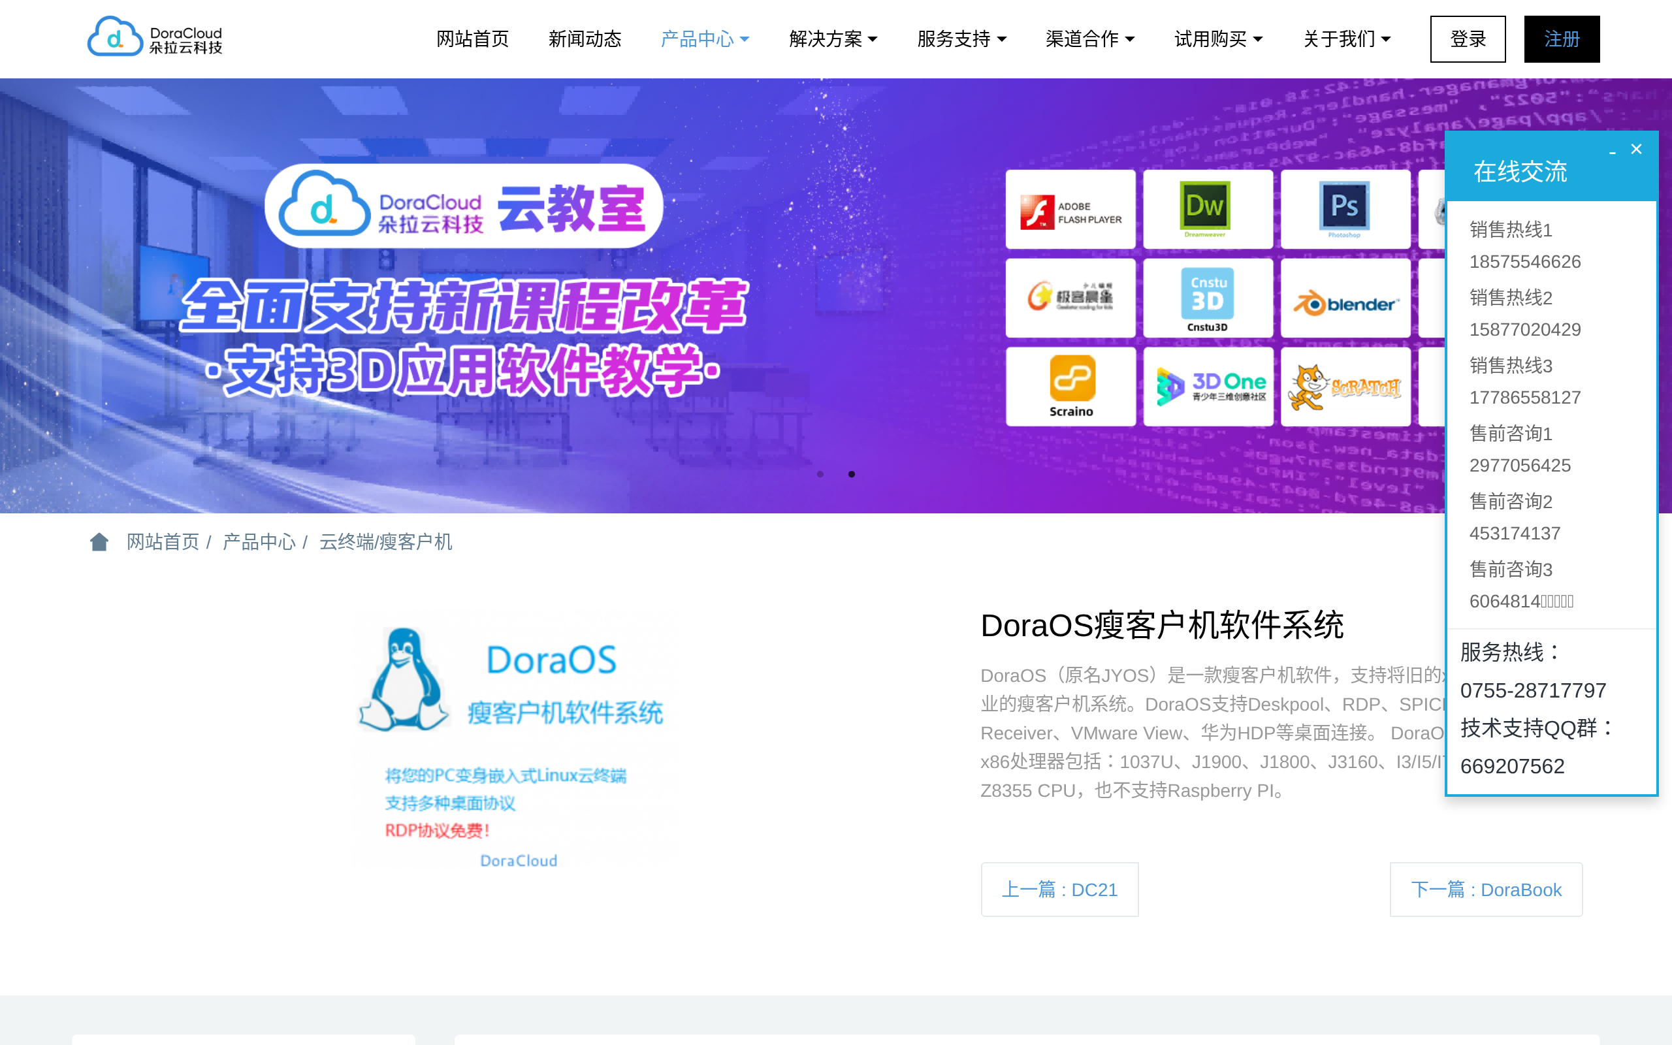
Task: Click QQ group number 669207562
Action: click(1512, 767)
